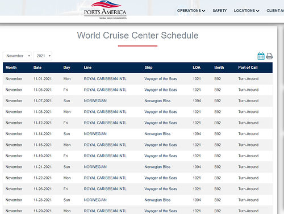
Task: Open Norwegian Bliss ship on 11-14-2021
Action: 157,134
